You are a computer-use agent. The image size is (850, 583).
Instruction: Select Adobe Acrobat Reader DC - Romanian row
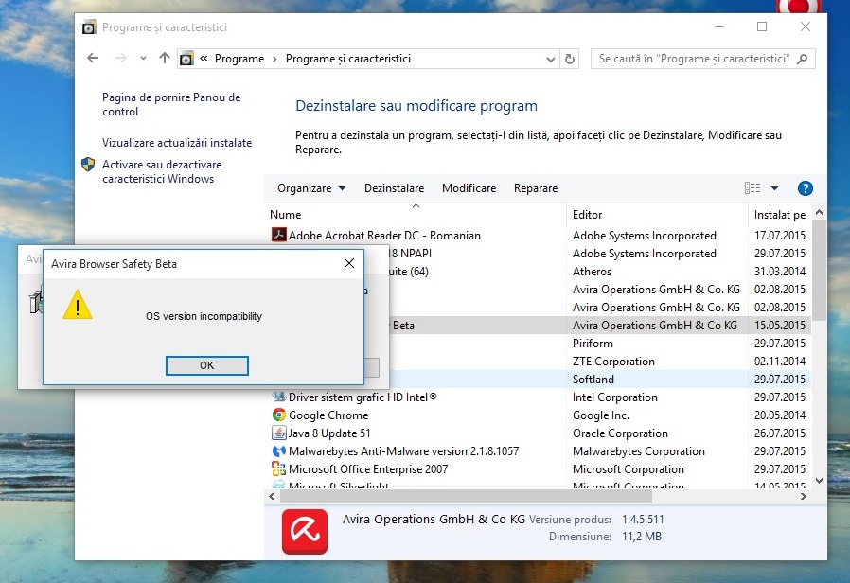coord(538,235)
